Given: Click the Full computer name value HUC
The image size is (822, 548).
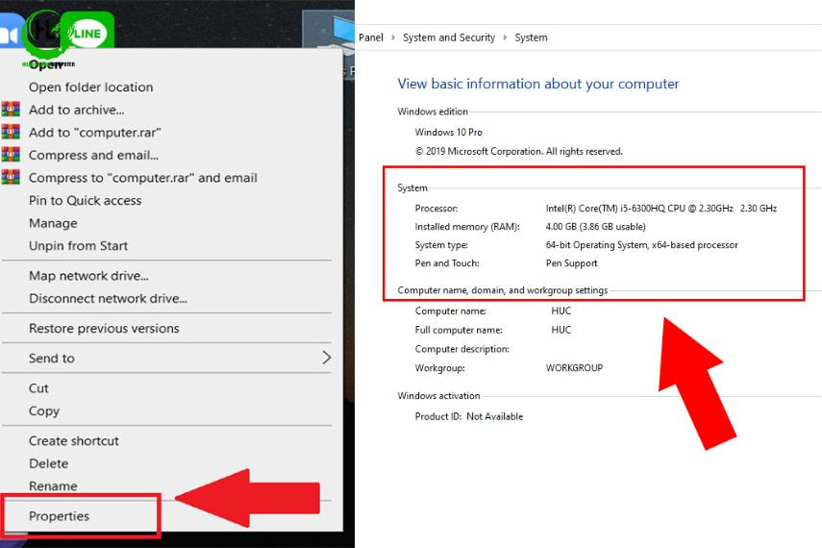Looking at the screenshot, I should 560,330.
